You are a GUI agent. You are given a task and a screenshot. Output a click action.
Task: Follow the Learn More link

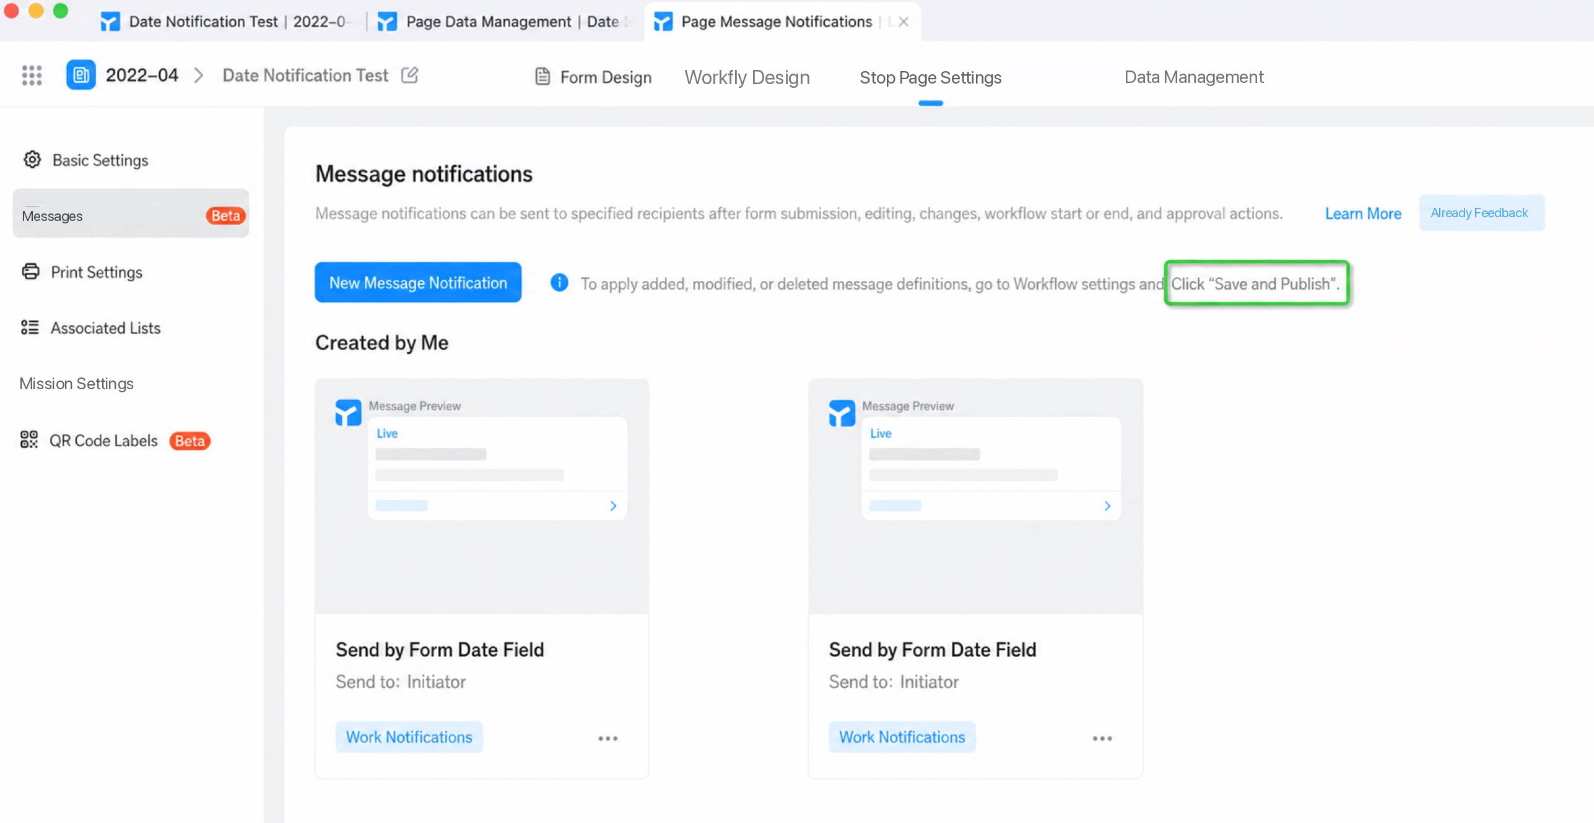point(1363,213)
